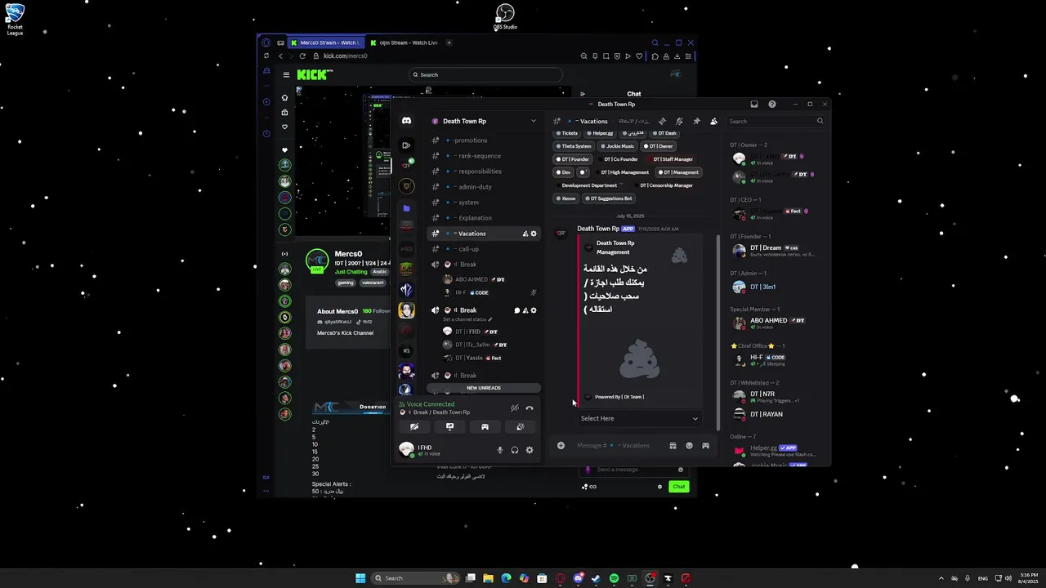
Task: Open Spotify from taskbar
Action: [614, 578]
